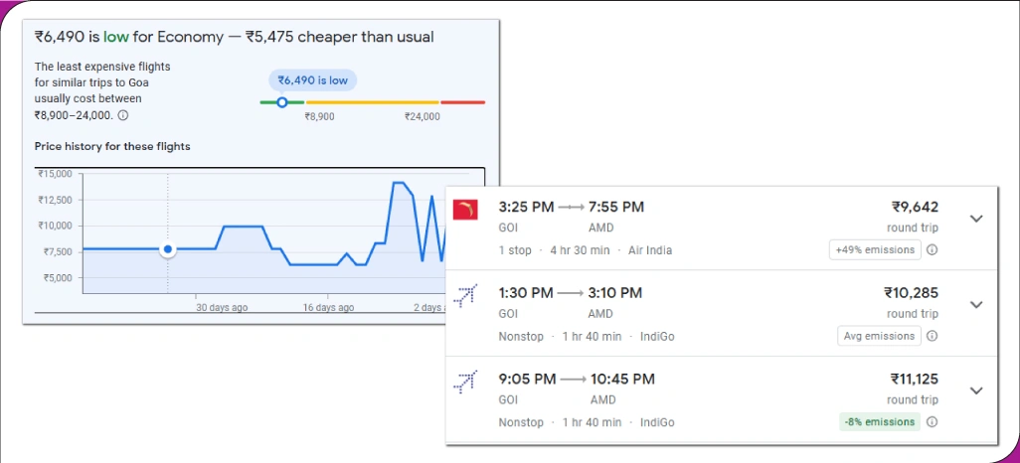Image resolution: width=1020 pixels, height=463 pixels.
Task: Click info icon beside -8% emissions
Action: point(932,421)
